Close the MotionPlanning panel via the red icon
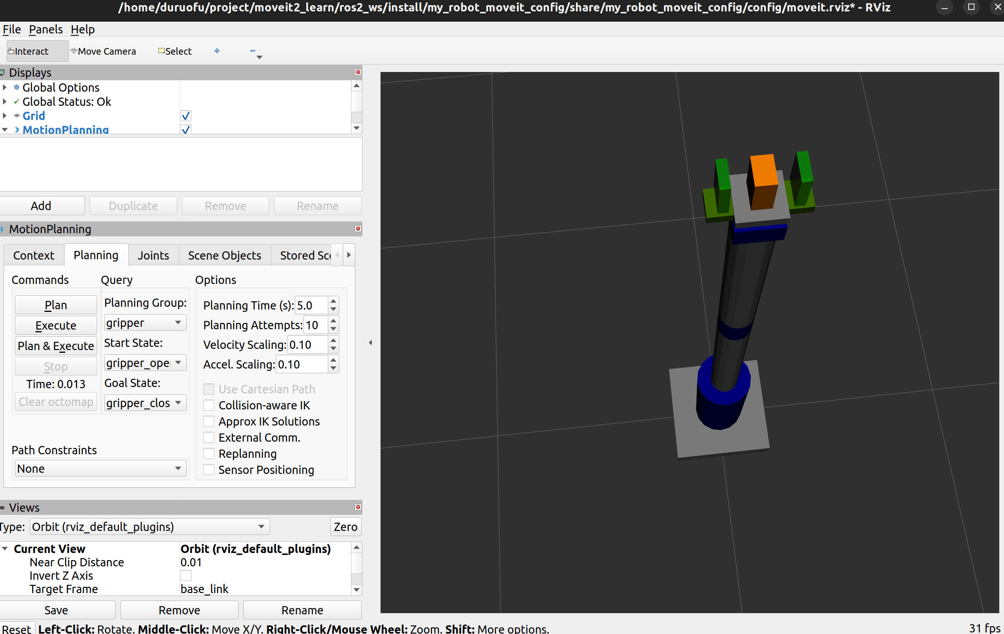Viewport: 1004px width, 634px height. click(358, 229)
